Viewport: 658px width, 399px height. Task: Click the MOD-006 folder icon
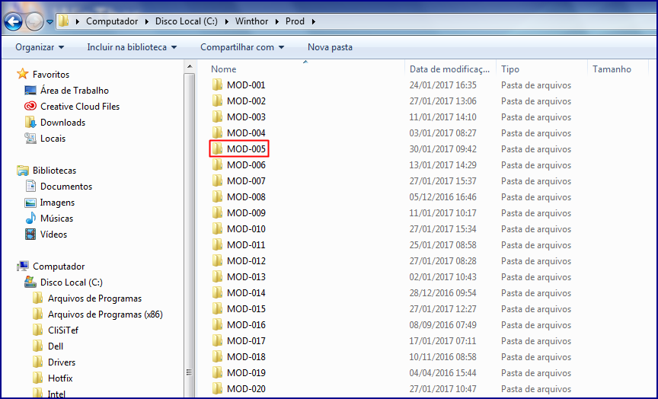217,165
